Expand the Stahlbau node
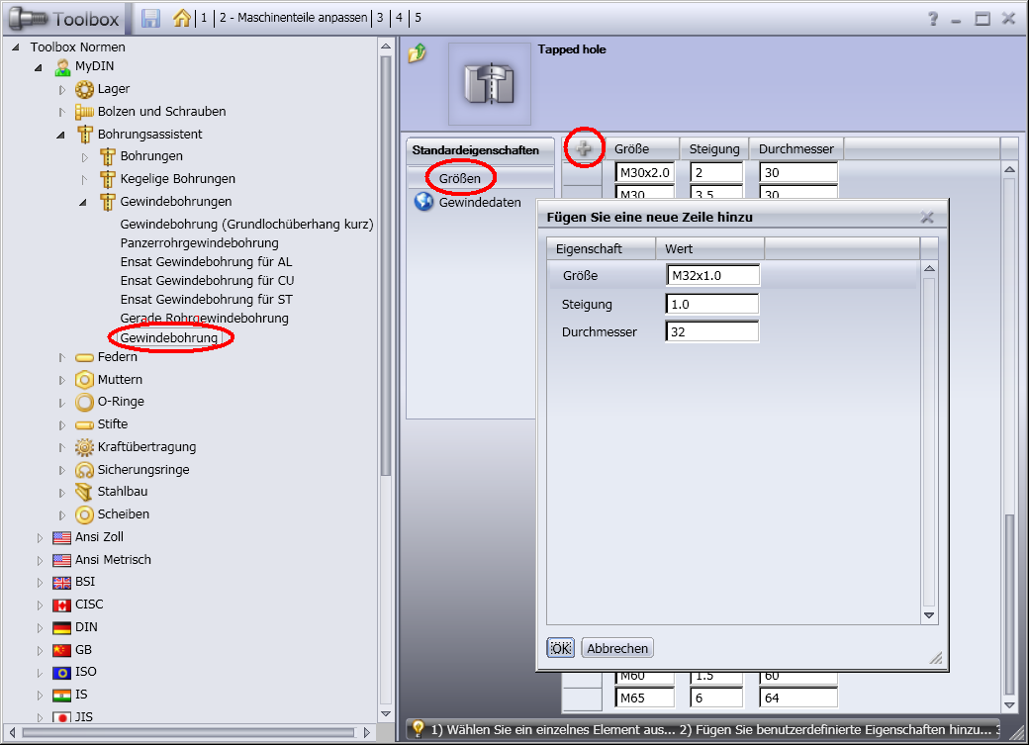Viewport: 1029px width, 745px height. 61,493
